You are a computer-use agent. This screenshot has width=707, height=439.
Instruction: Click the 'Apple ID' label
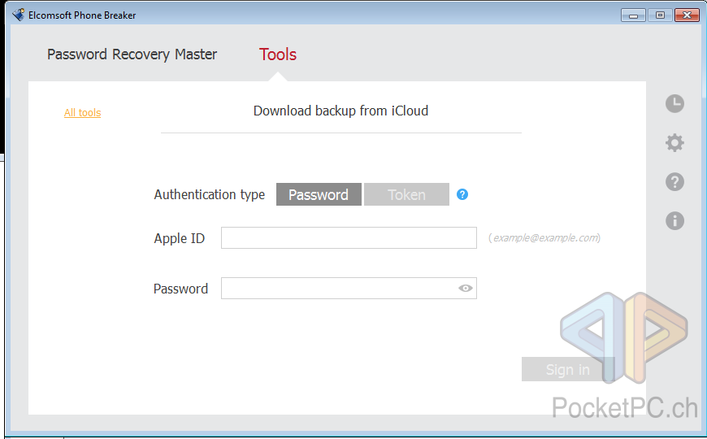click(x=180, y=238)
